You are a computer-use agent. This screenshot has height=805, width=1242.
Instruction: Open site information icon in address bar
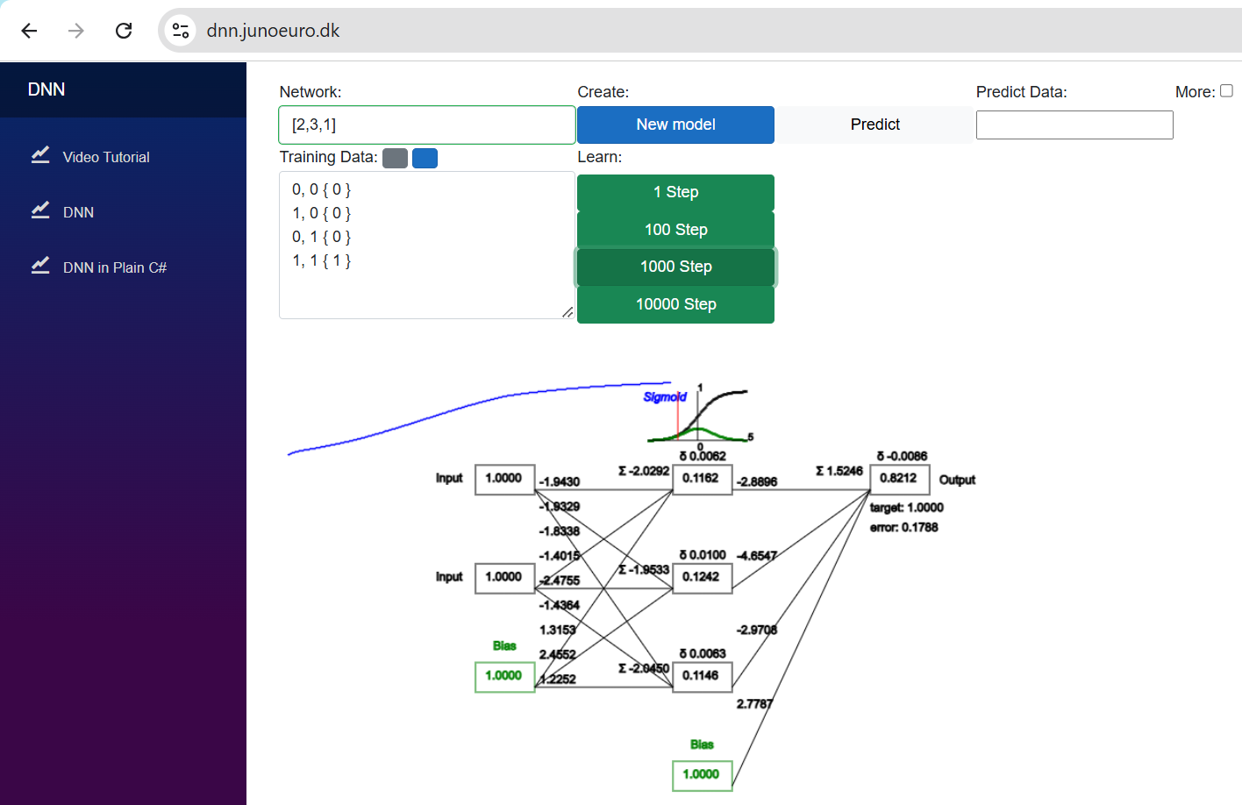click(181, 31)
